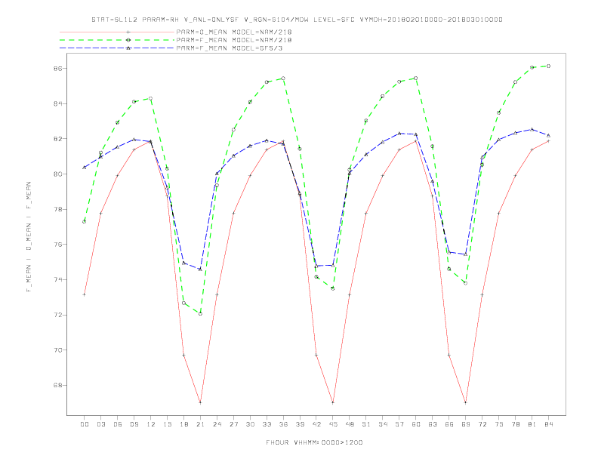Screen dimensions: 598x462
Task: Click x-axis tick label 81
Action: point(532,424)
